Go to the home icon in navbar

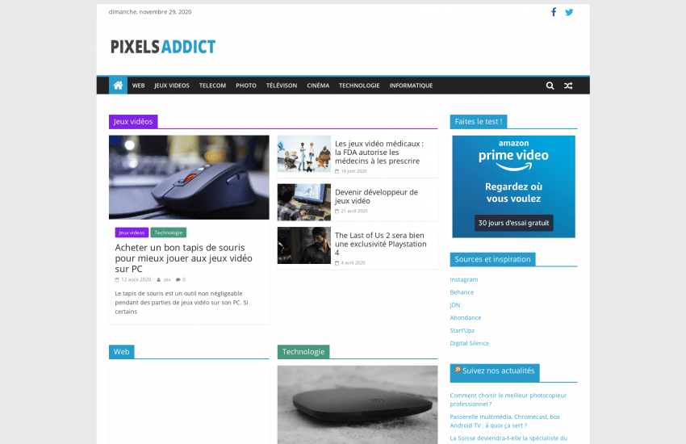(x=118, y=86)
